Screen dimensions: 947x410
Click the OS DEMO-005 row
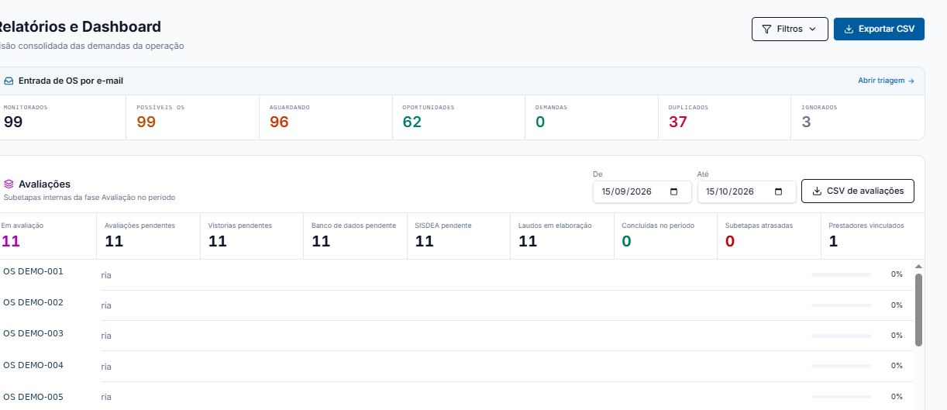pyautogui.click(x=456, y=396)
